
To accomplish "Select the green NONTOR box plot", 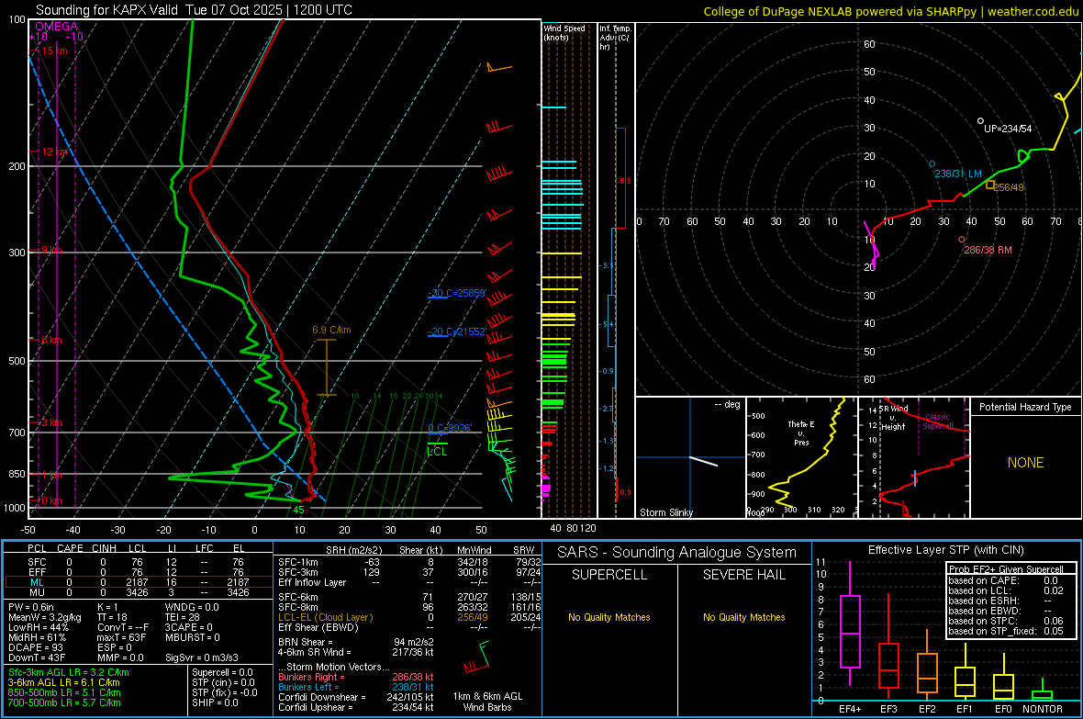I will pyautogui.click(x=1043, y=691).
